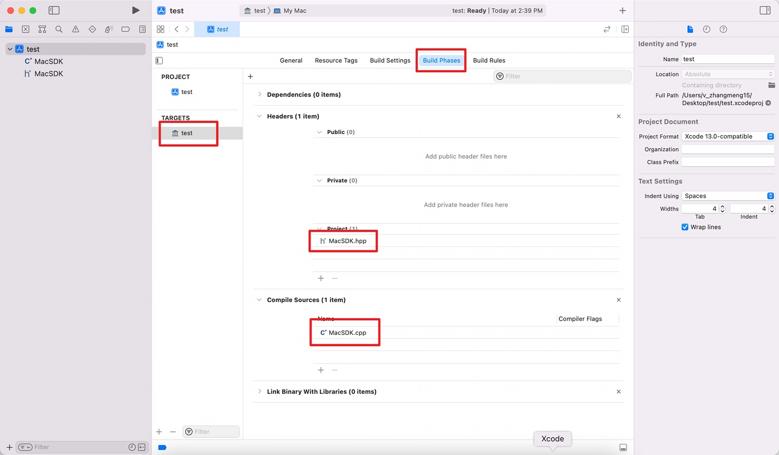The width and height of the screenshot is (779, 455).
Task: Open the Source Control navigator icon
Action: pos(26,29)
